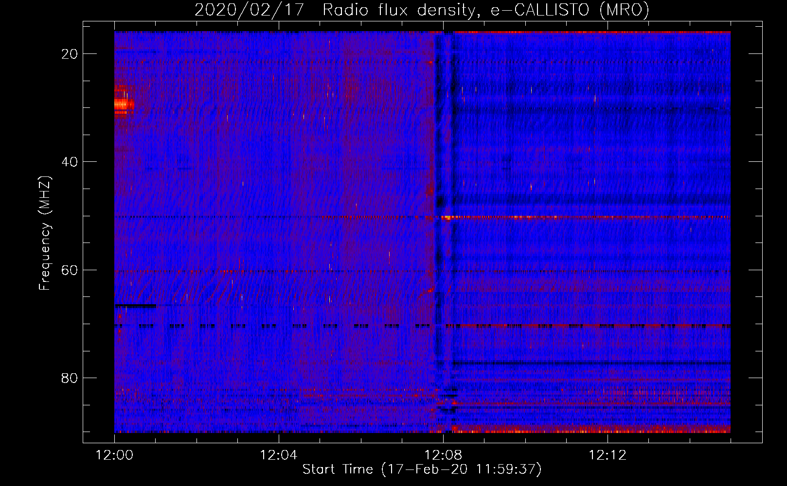Click the "12:12" time tick label
The image size is (787, 486).
coord(608,455)
